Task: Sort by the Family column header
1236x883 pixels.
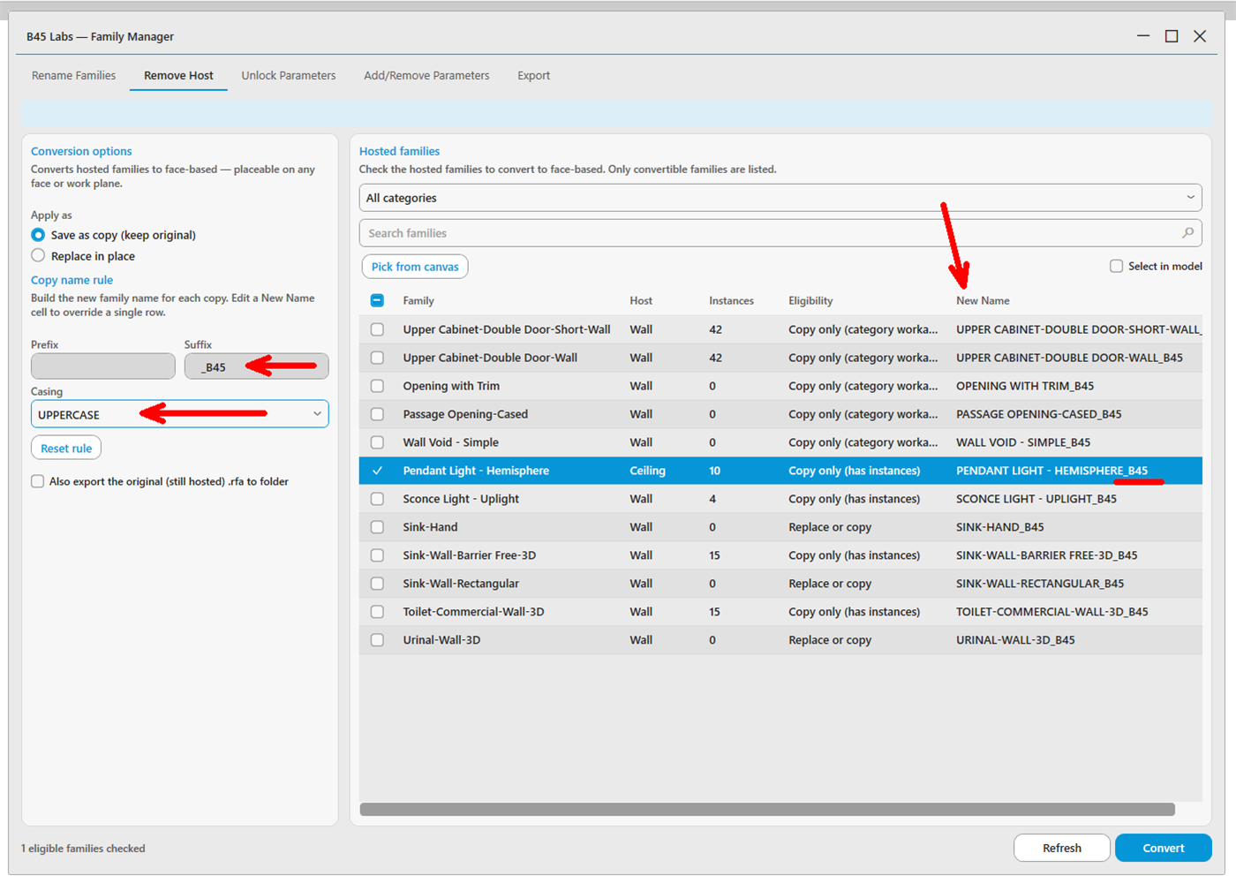Action: [418, 301]
